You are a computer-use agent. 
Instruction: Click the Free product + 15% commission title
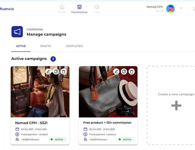coord(107,123)
